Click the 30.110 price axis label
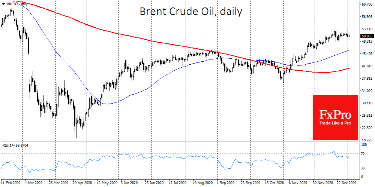375x187 pixels. (366, 103)
